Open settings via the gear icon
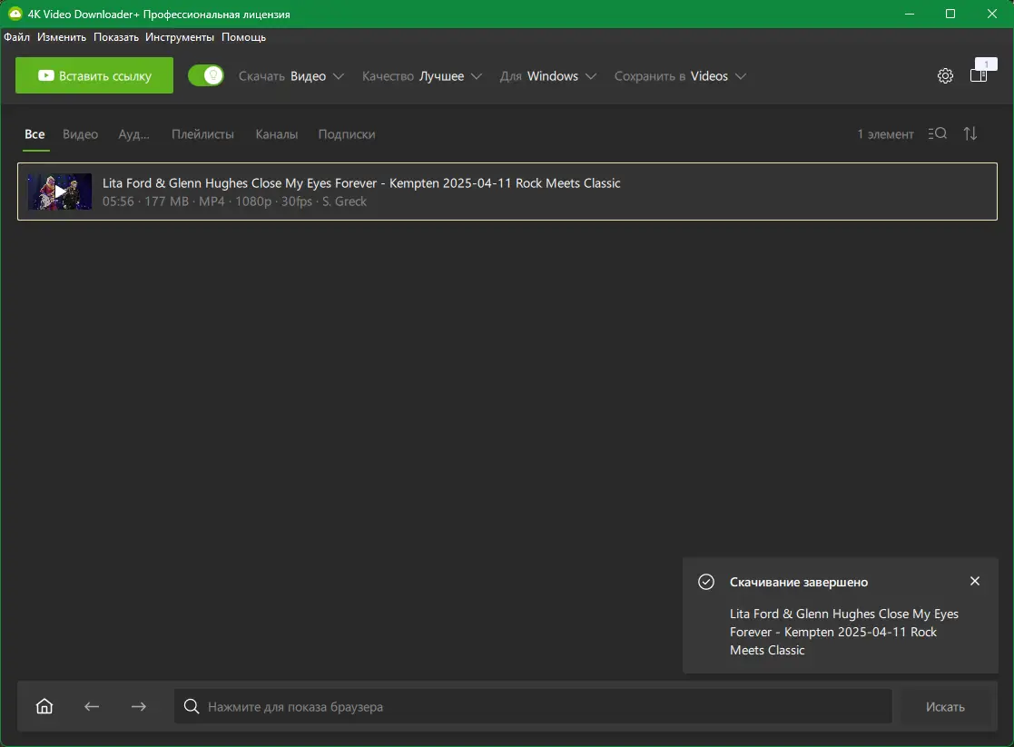This screenshot has width=1014, height=747. point(945,75)
